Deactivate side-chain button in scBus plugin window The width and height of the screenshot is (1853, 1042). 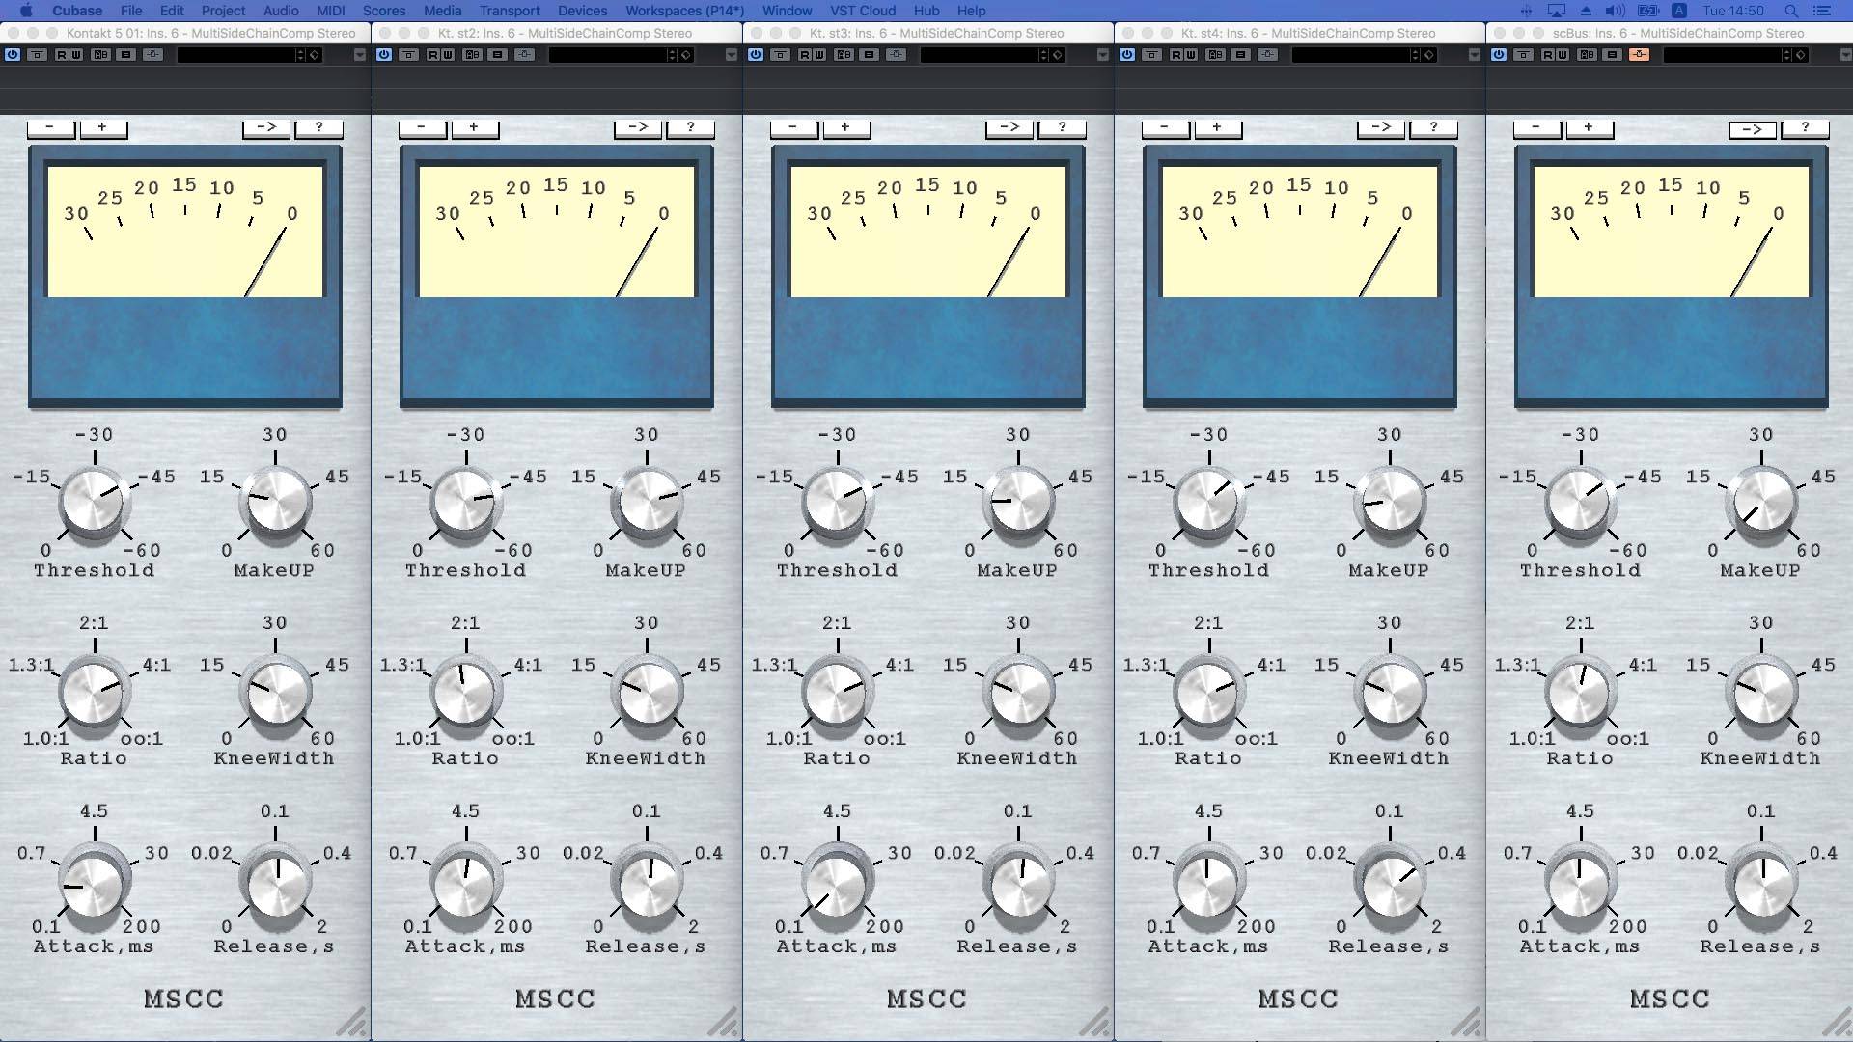point(1639,55)
